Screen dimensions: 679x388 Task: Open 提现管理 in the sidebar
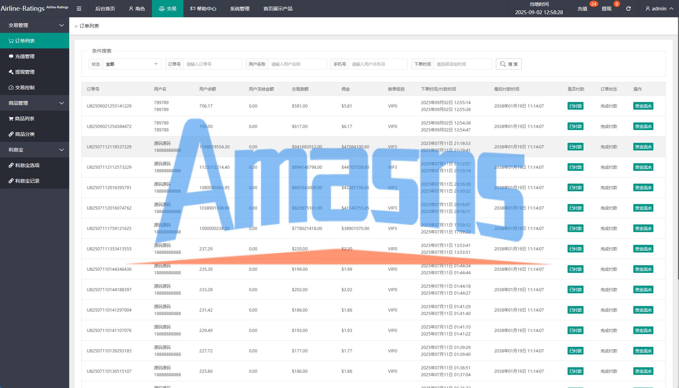point(25,72)
